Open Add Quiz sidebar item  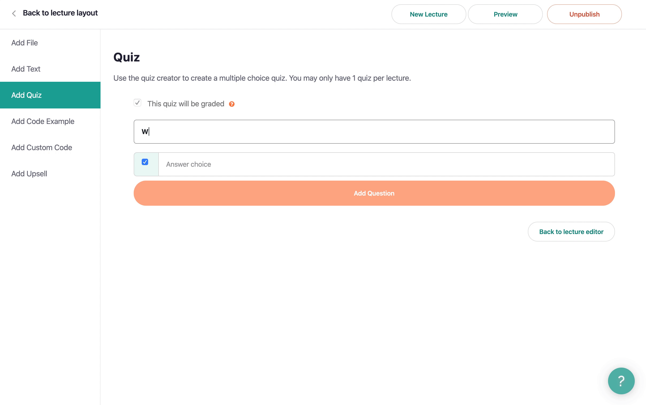click(26, 95)
